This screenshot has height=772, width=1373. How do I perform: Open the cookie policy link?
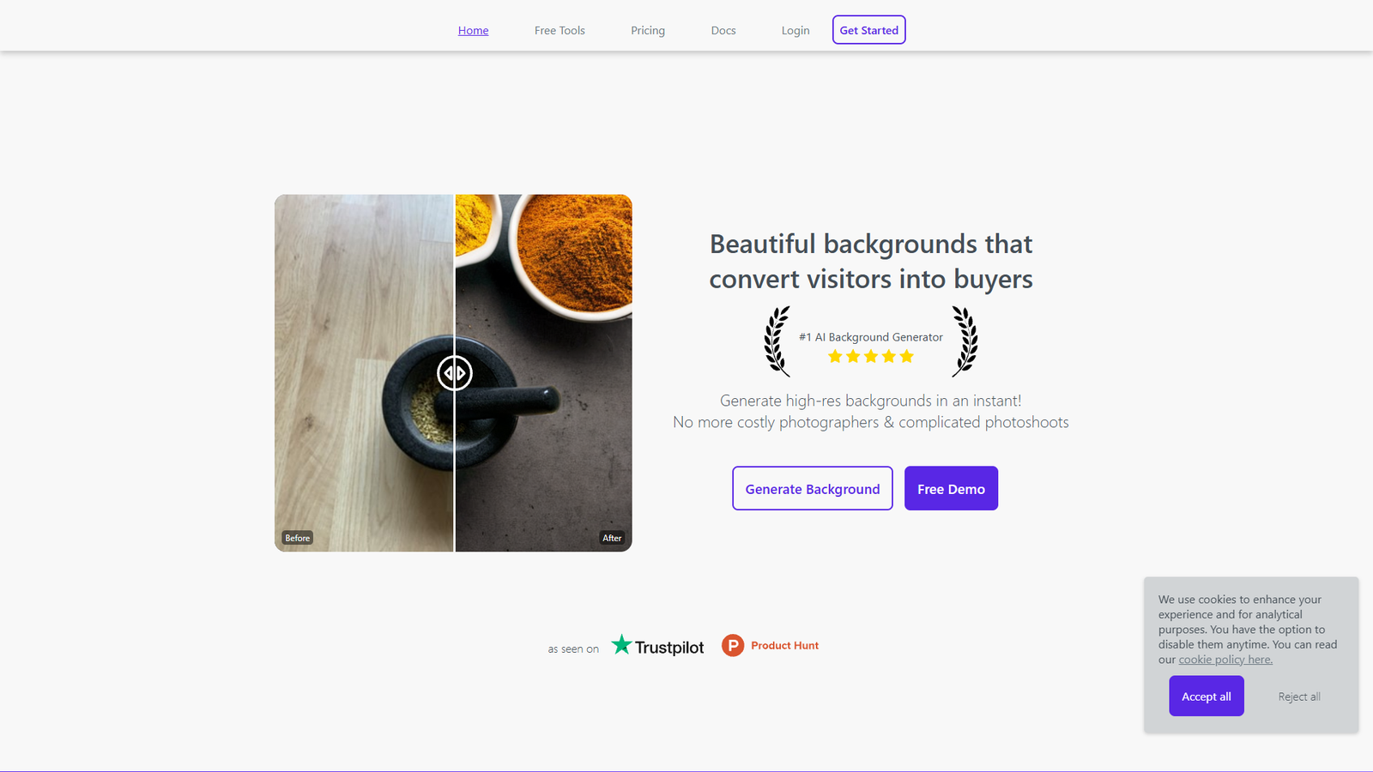[x=1225, y=659]
